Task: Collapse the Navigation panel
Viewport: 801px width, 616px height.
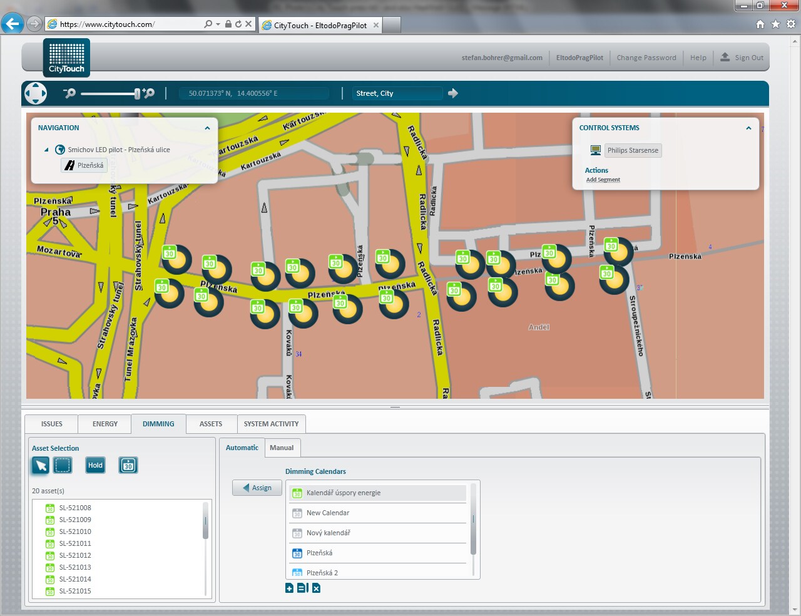Action: (207, 128)
